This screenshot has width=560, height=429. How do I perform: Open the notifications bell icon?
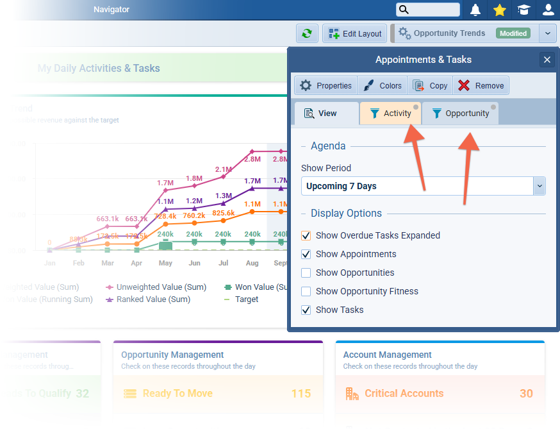[x=475, y=10]
